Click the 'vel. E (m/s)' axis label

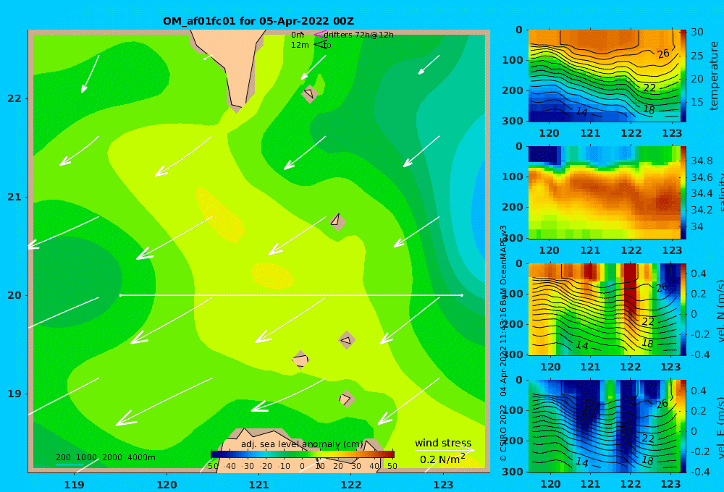tap(720, 428)
